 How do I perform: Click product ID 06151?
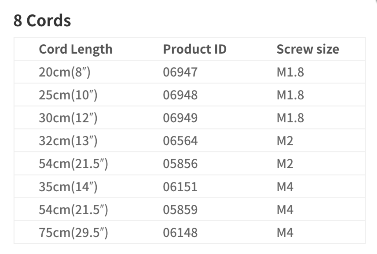180,187
